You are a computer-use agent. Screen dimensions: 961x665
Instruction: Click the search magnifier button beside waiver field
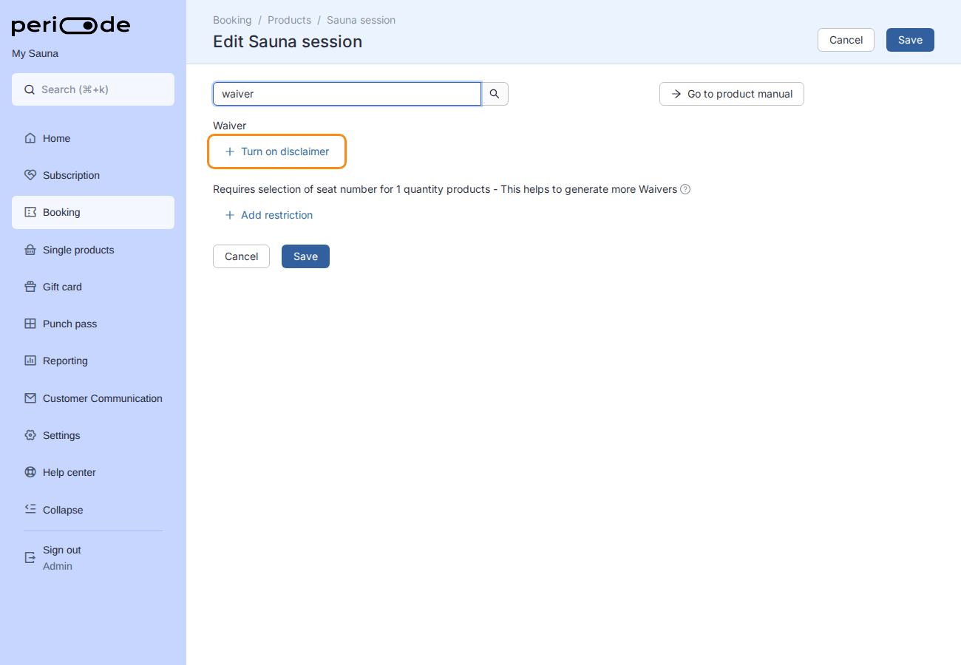pyautogui.click(x=495, y=94)
